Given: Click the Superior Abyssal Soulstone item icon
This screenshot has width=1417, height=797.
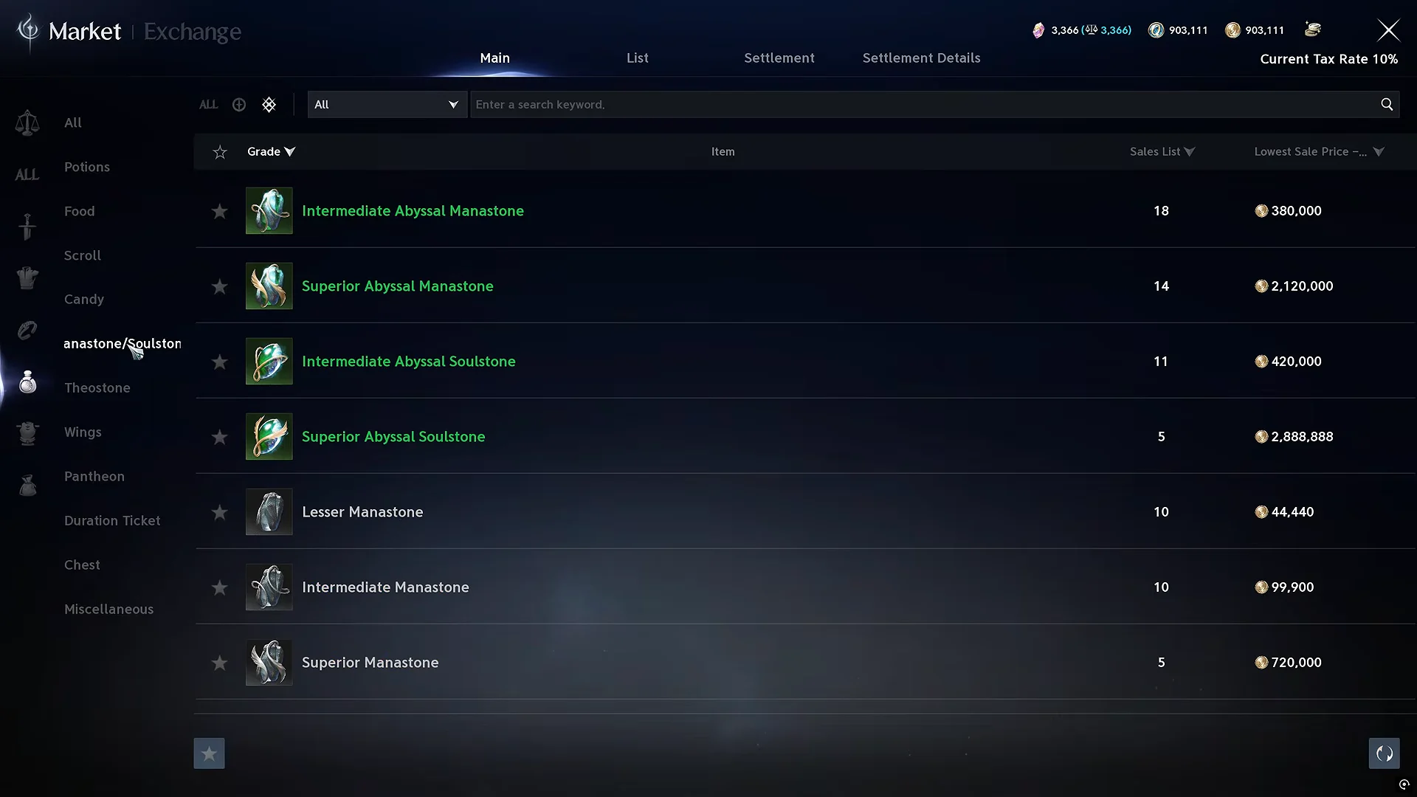Looking at the screenshot, I should tap(269, 436).
